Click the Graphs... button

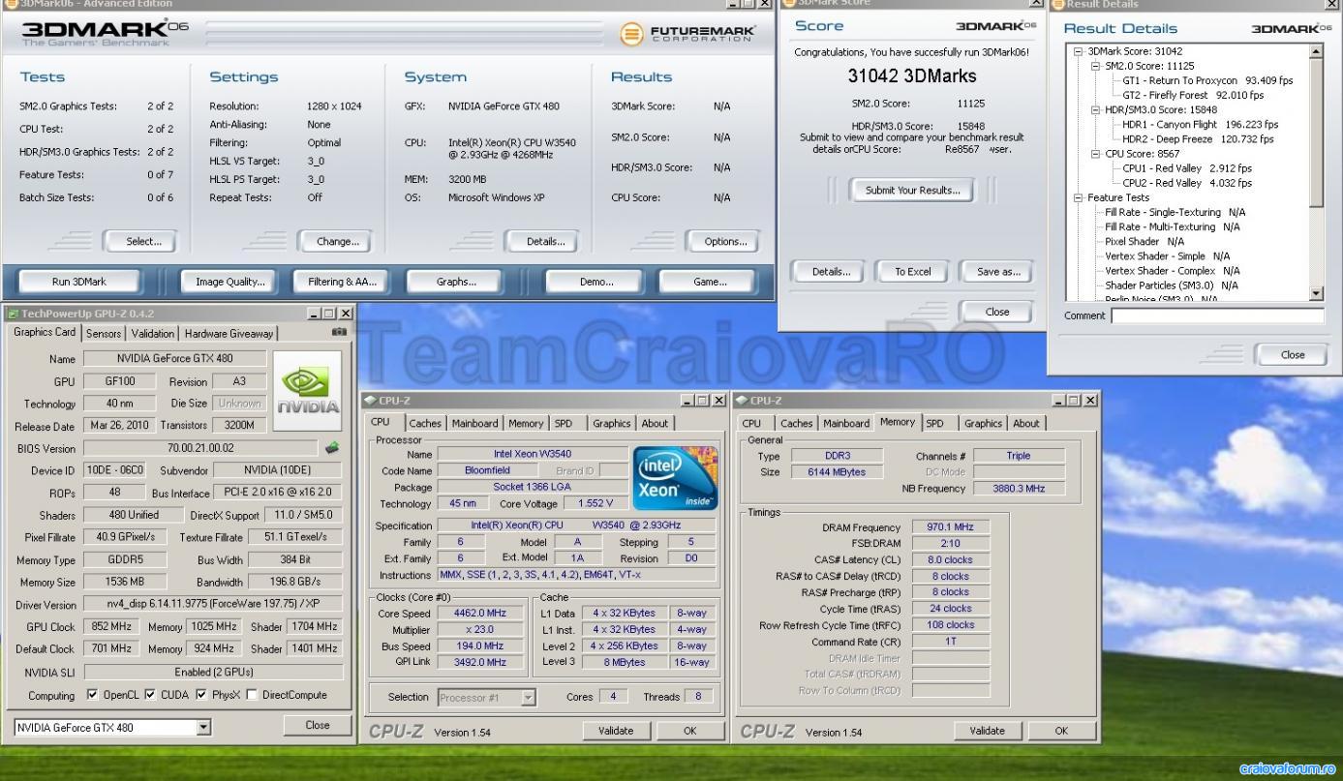[x=456, y=282]
